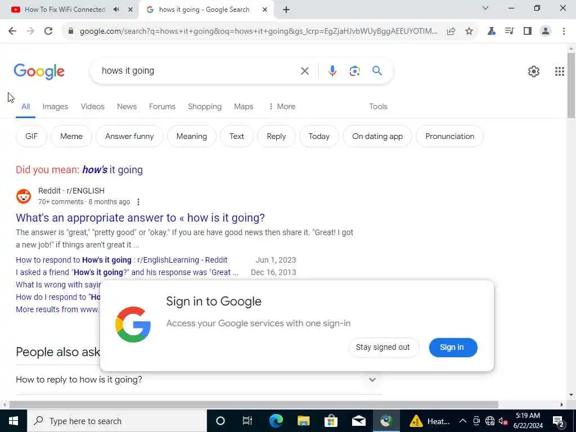Open the Google apps grid icon
The width and height of the screenshot is (576, 432).
point(560,71)
